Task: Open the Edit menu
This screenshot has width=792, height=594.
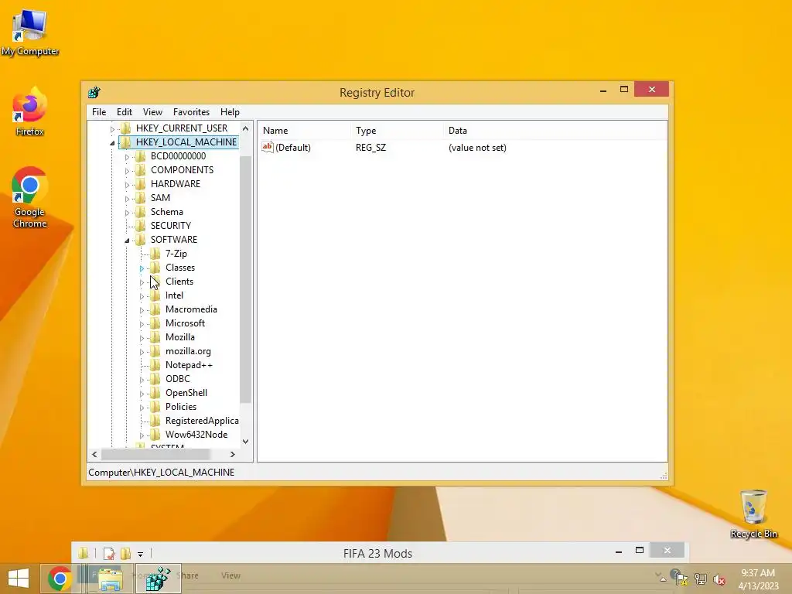Action: point(125,112)
